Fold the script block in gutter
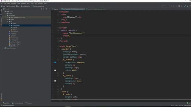Screen dimensions: 191x107 click(x=58, y=28)
